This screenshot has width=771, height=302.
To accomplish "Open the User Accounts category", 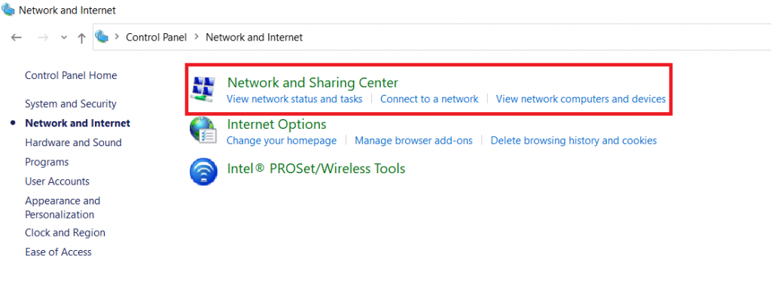I will click(57, 182).
